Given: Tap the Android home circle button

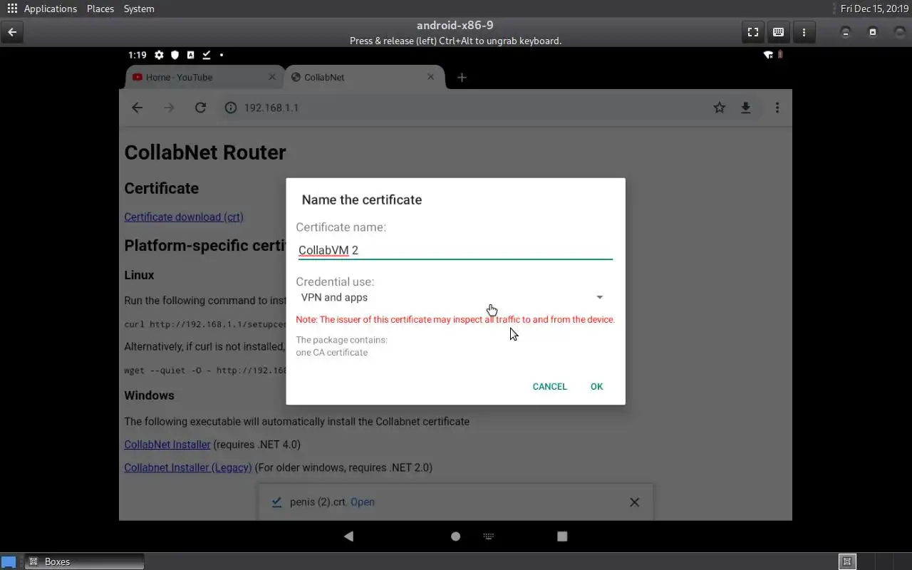Looking at the screenshot, I should [456, 536].
